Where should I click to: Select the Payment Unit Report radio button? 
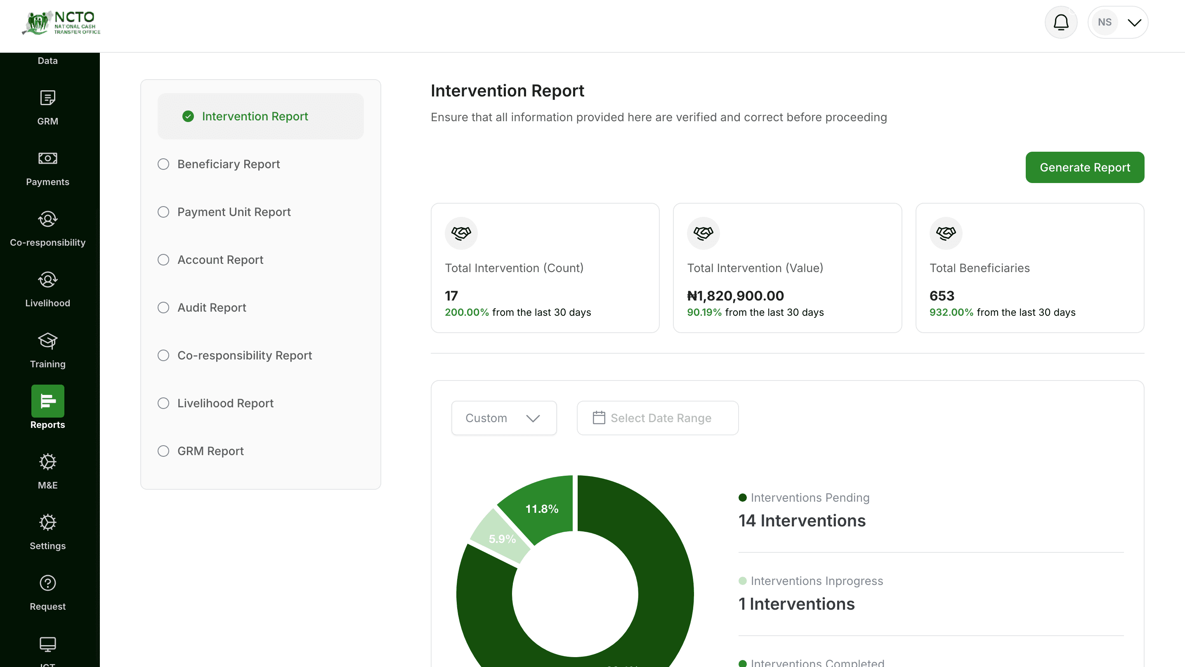point(163,212)
